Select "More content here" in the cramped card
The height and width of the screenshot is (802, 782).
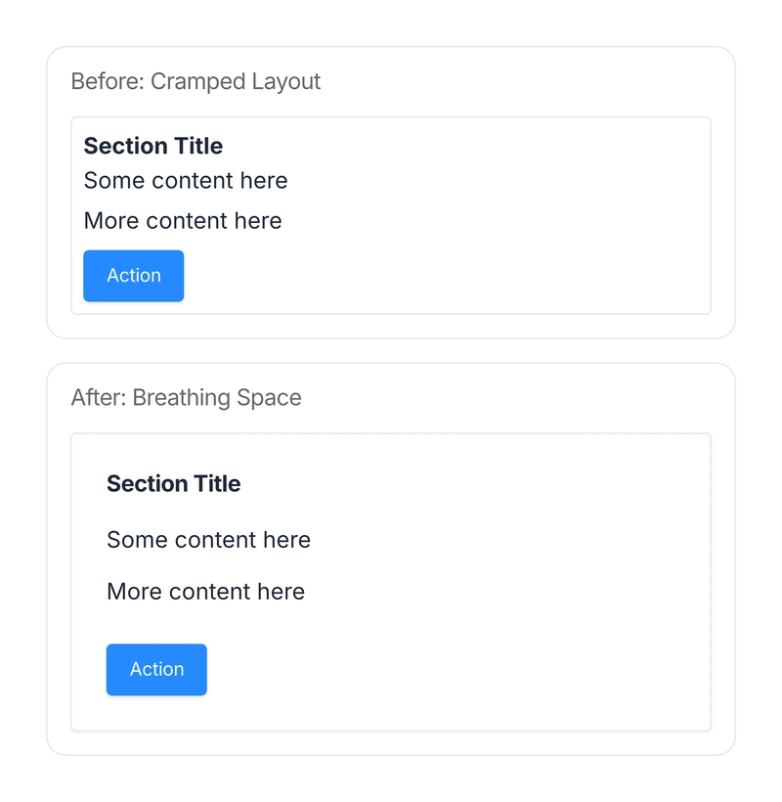click(183, 221)
